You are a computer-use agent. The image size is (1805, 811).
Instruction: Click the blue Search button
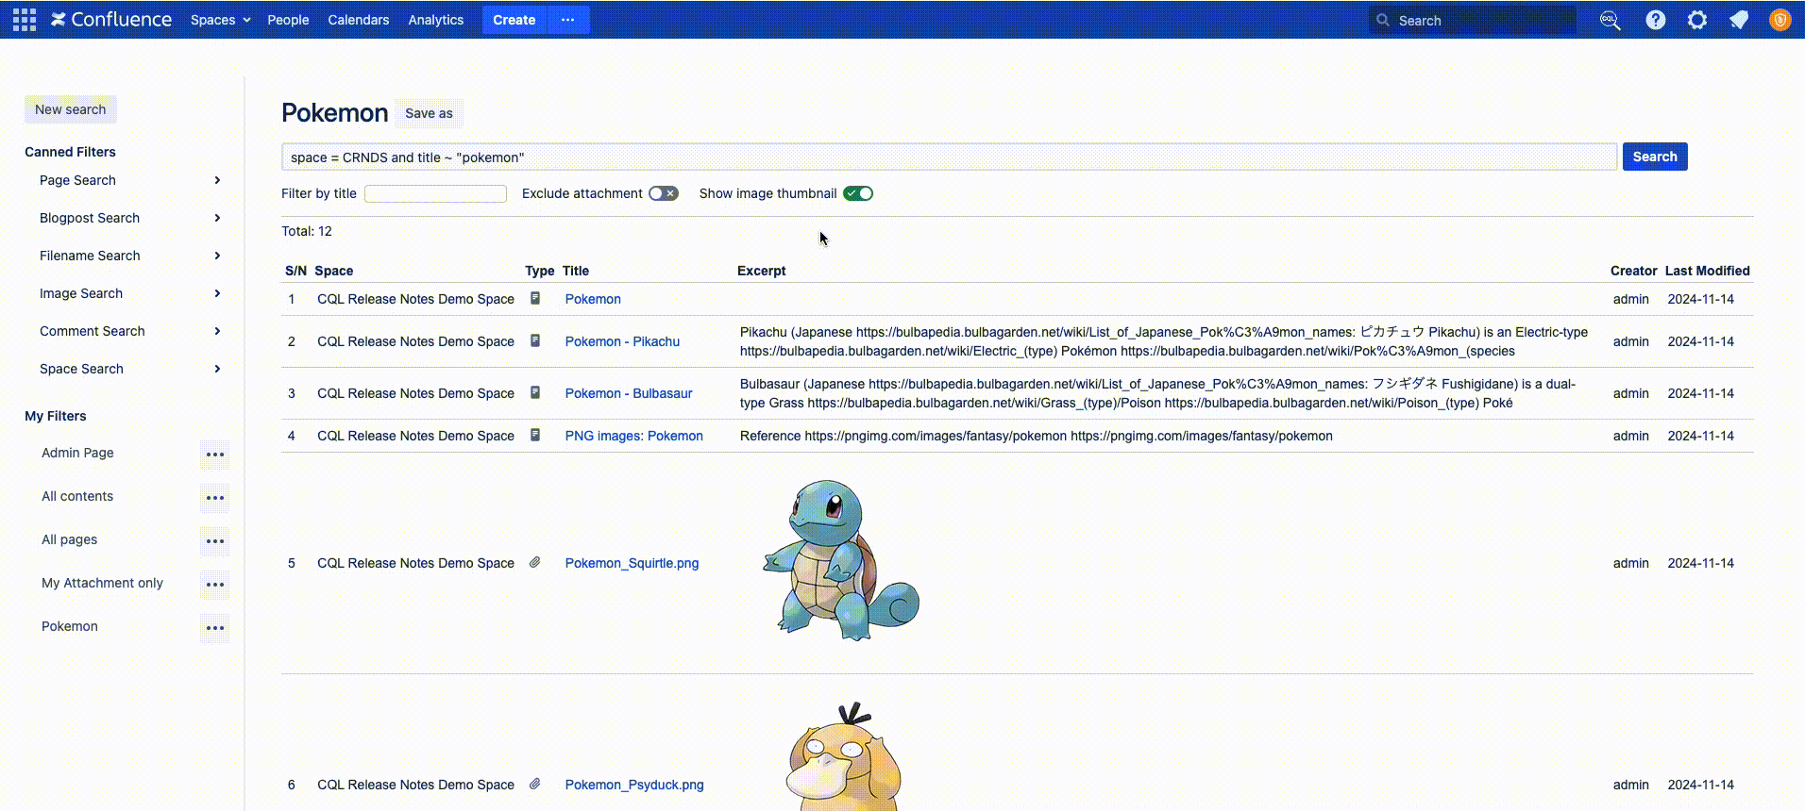(x=1654, y=157)
